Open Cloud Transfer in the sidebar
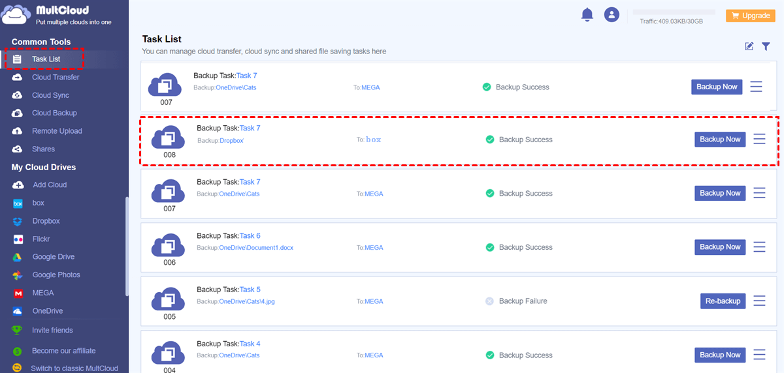This screenshot has height=373, width=784. point(56,77)
